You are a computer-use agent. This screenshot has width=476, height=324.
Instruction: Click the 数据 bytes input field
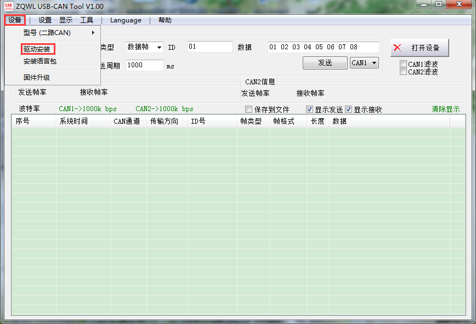click(x=324, y=47)
